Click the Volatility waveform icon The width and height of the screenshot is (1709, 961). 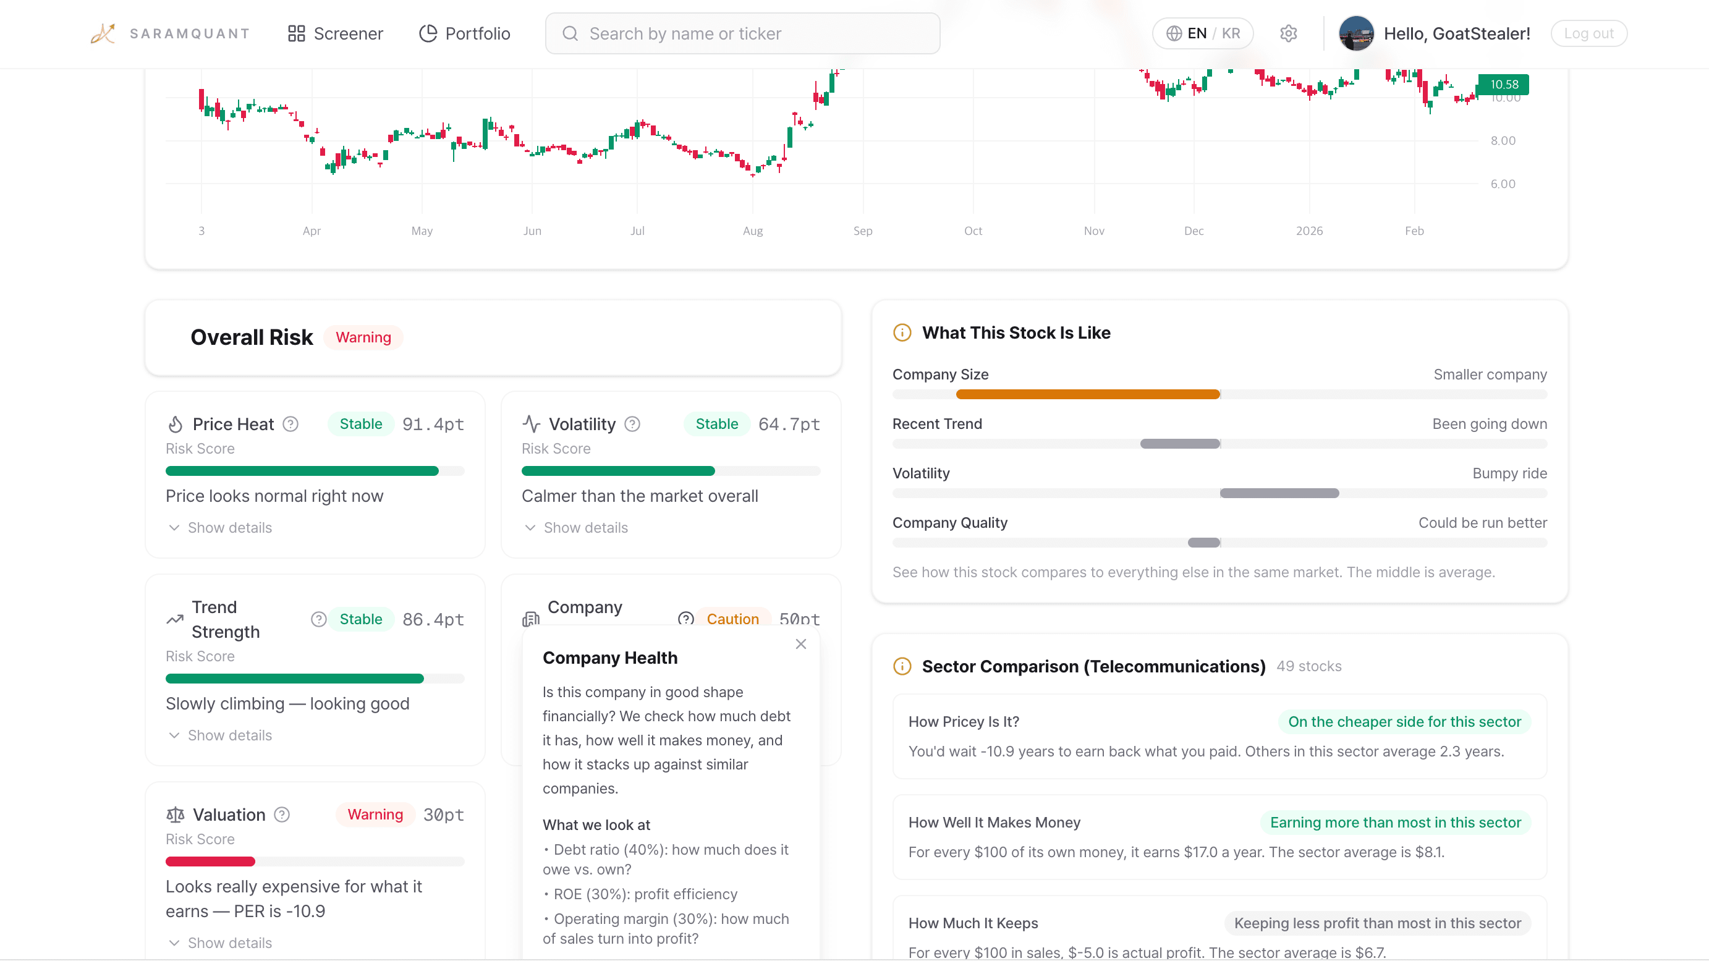click(532, 423)
